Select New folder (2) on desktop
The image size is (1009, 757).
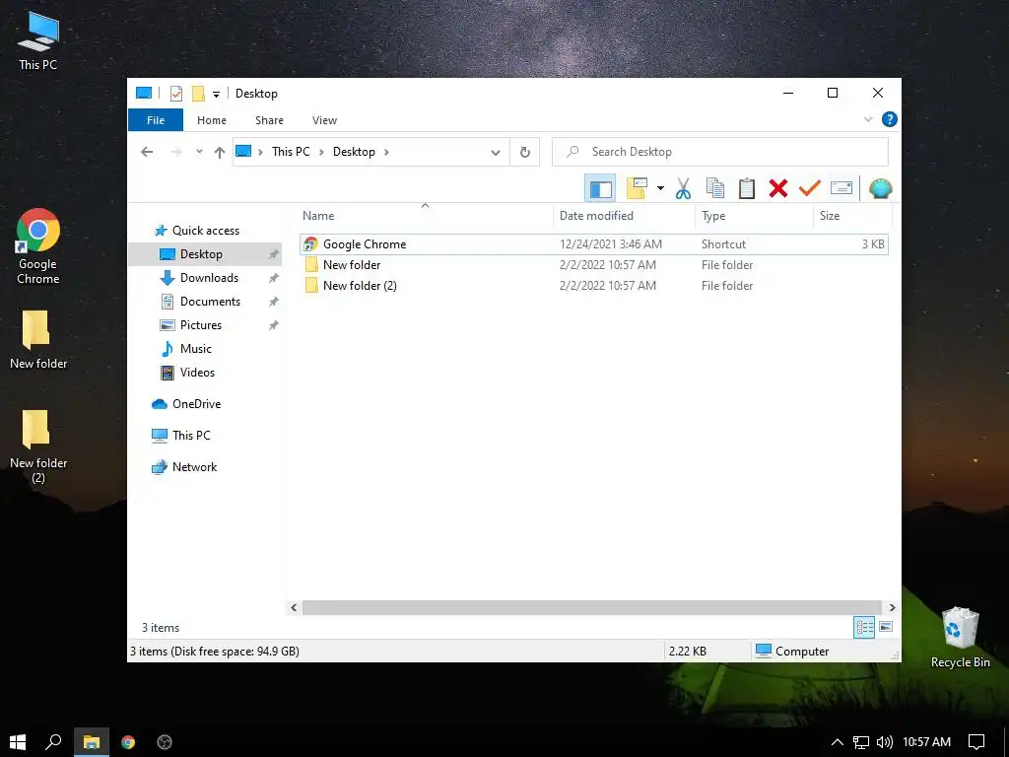[x=38, y=447]
